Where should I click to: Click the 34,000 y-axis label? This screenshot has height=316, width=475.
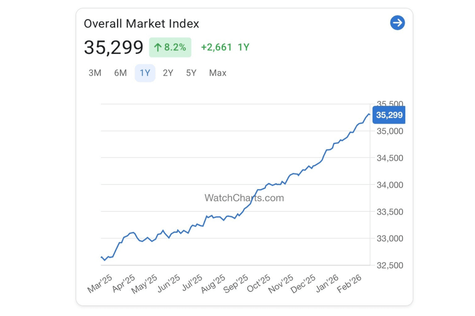click(x=389, y=185)
